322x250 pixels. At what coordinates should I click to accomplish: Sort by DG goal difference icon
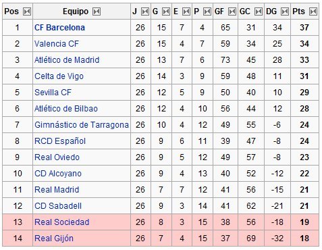click(x=285, y=11)
